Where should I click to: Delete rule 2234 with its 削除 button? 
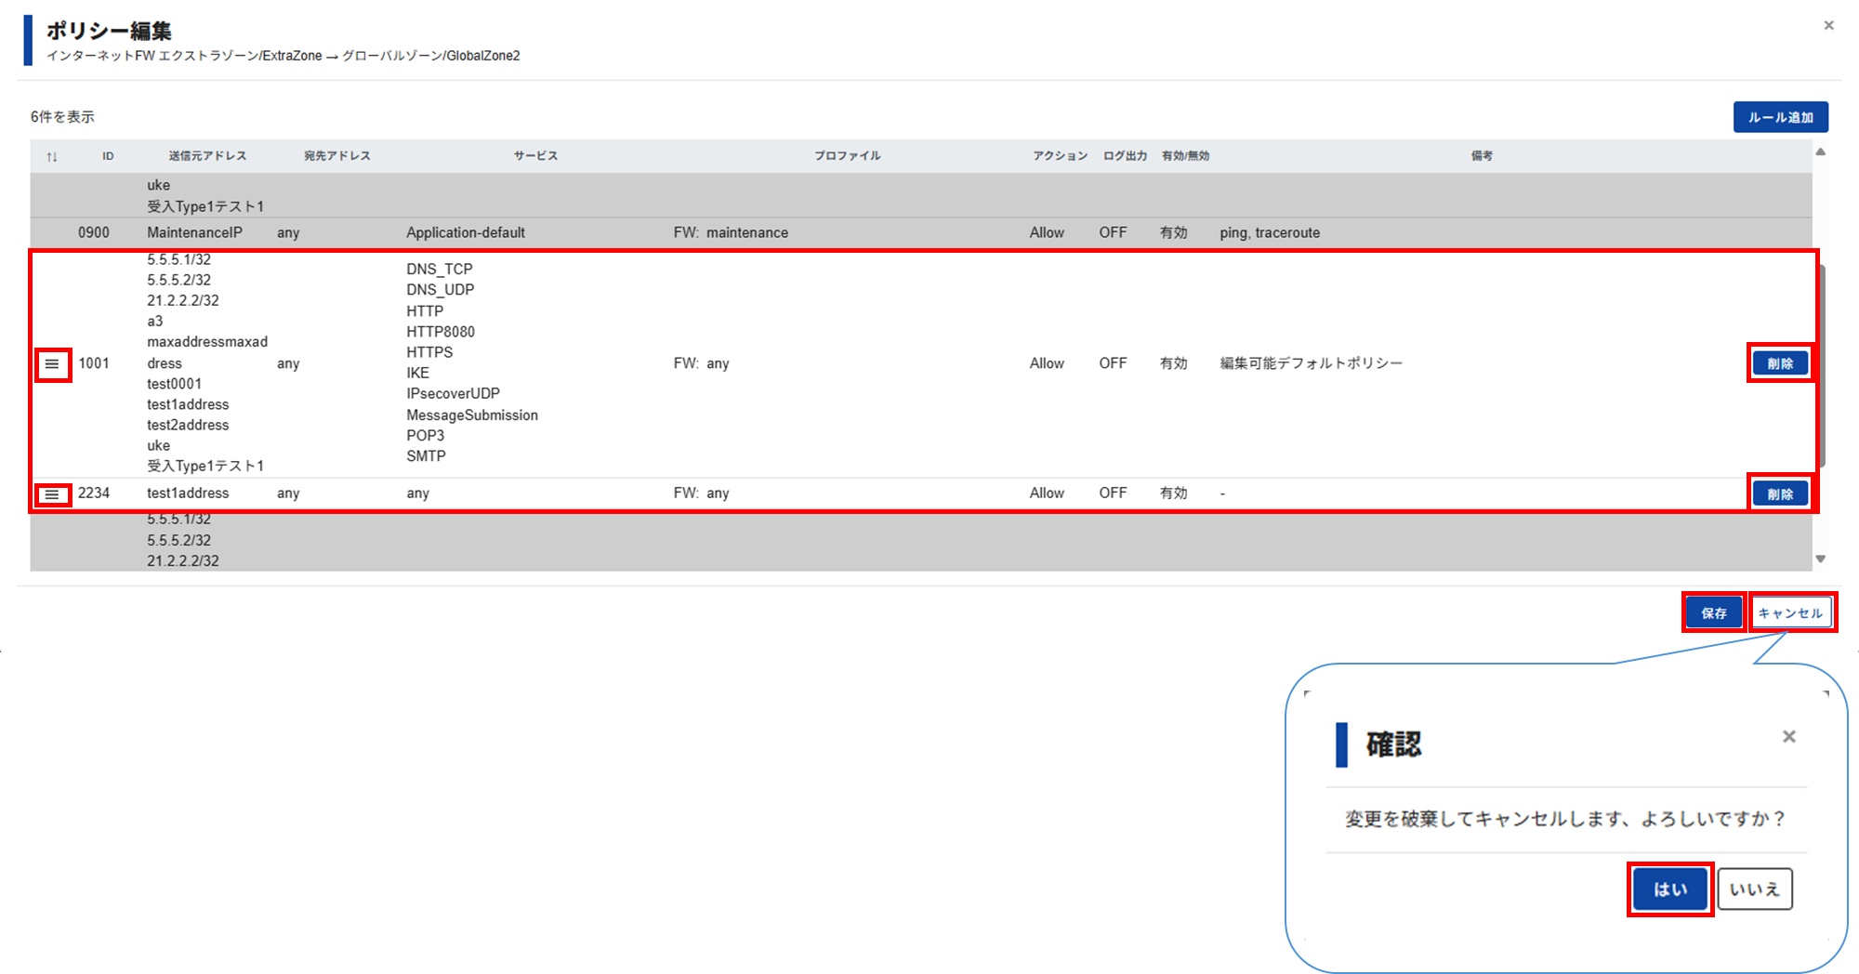tap(1779, 494)
